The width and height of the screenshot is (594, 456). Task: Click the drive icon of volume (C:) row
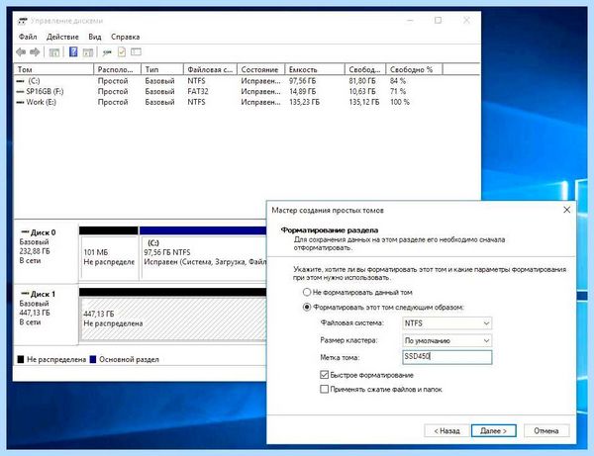click(21, 81)
